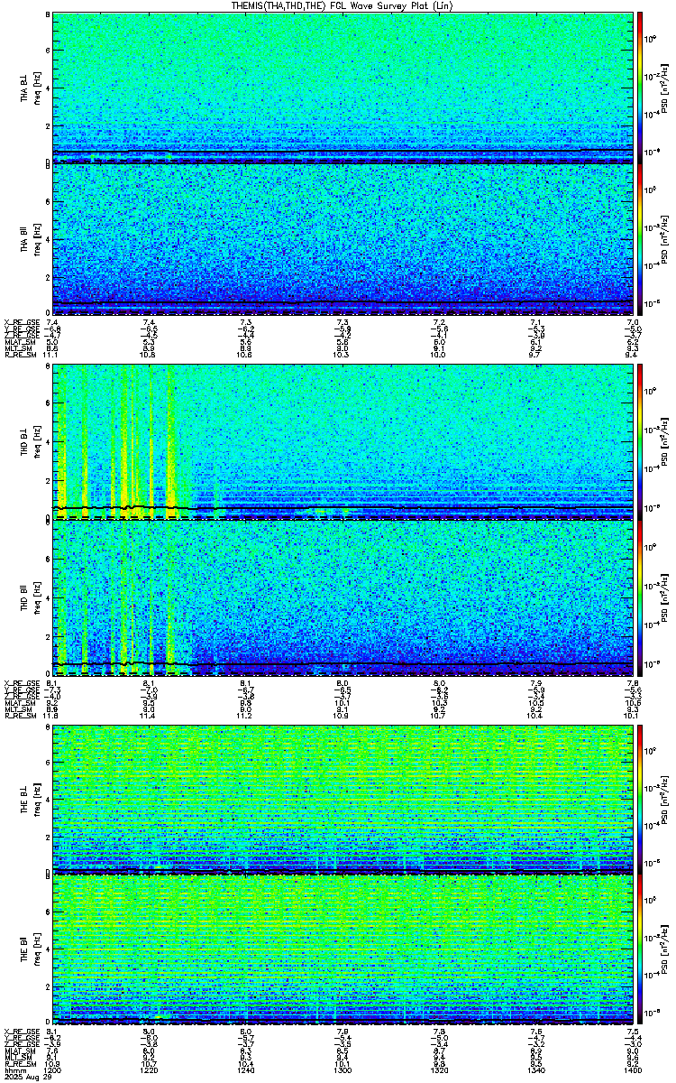Select the THE B-perpendicular spectrogram panel

tap(343, 796)
